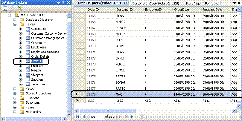Viewport: 242px width, 121px height.
Task: Switch to the Customers query tab
Action: (x=156, y=4)
